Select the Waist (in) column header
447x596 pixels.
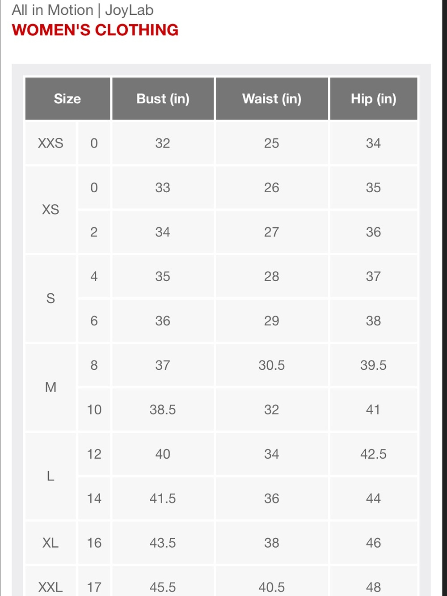click(x=272, y=98)
